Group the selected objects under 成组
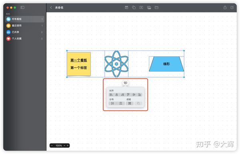 [130, 104]
